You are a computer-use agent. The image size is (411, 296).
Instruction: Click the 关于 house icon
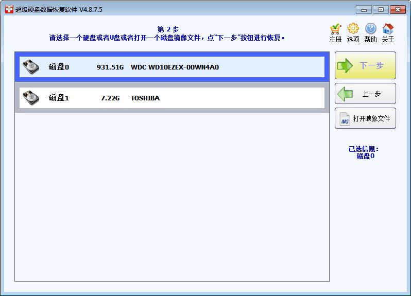[388, 28]
